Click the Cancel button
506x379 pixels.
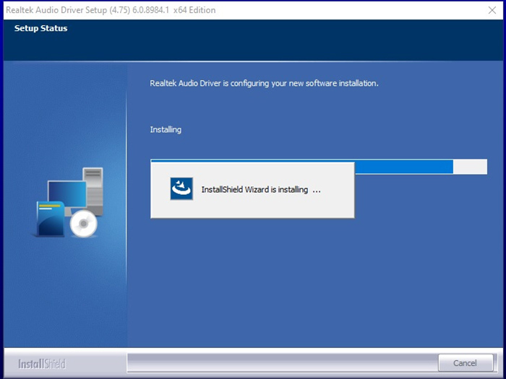coord(465,362)
